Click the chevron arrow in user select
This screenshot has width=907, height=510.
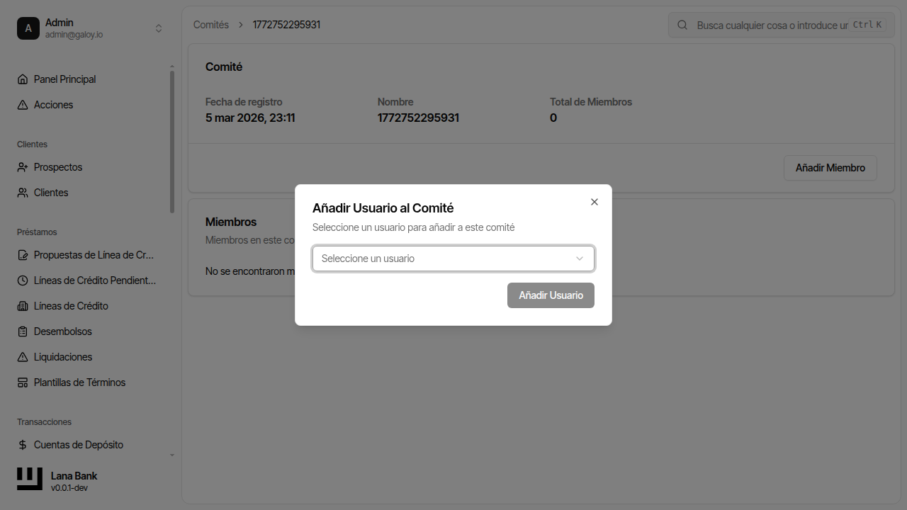[580, 259]
